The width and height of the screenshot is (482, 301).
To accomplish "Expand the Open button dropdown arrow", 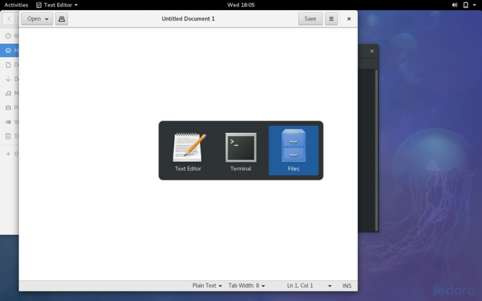I will [47, 19].
